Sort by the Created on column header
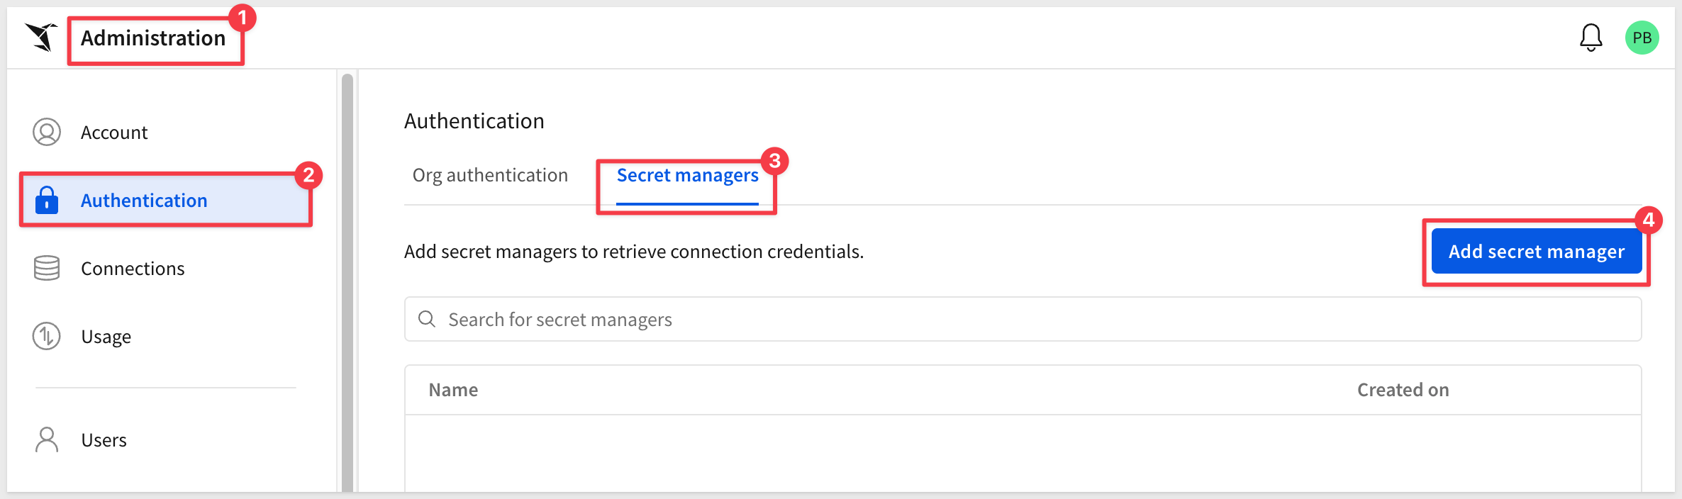Screen dimensions: 1682x499 [1403, 390]
